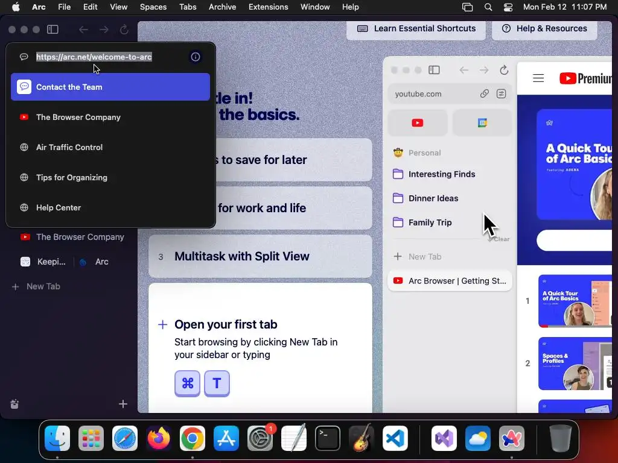Image resolution: width=618 pixels, height=463 pixels.
Task: Choose Contact the Team suggestion
Action: (x=110, y=87)
